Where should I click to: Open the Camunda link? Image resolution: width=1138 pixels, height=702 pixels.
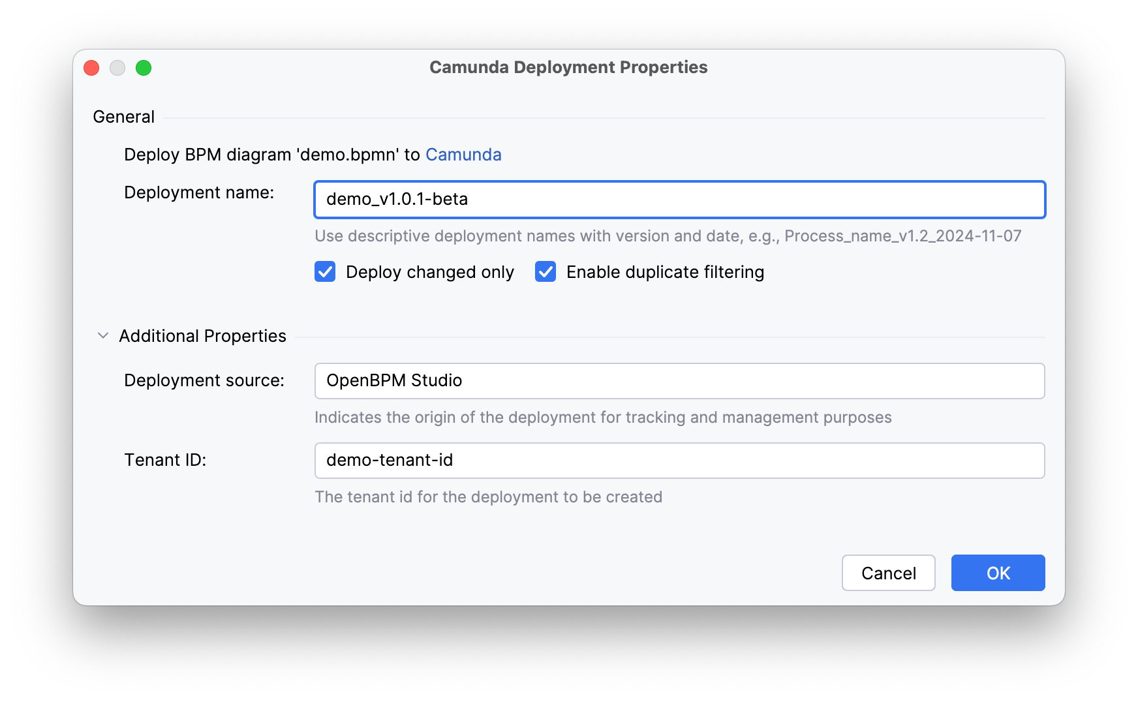(x=463, y=155)
